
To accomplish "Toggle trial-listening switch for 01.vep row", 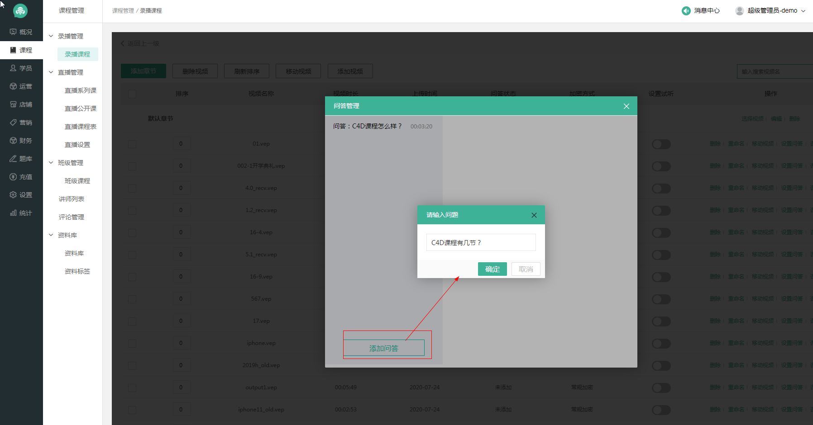I will click(661, 144).
